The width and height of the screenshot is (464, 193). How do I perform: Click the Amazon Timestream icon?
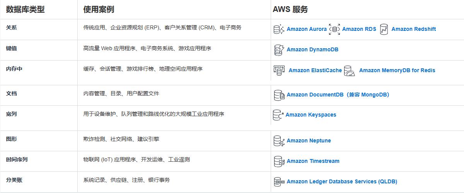[x=279, y=161]
